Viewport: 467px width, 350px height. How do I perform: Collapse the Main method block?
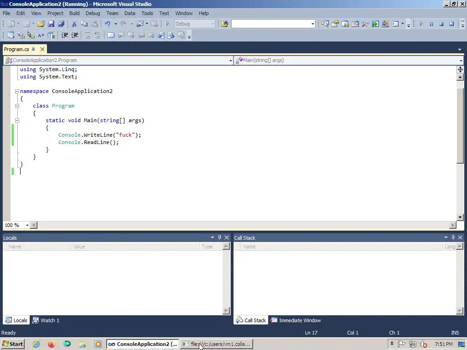pos(17,120)
